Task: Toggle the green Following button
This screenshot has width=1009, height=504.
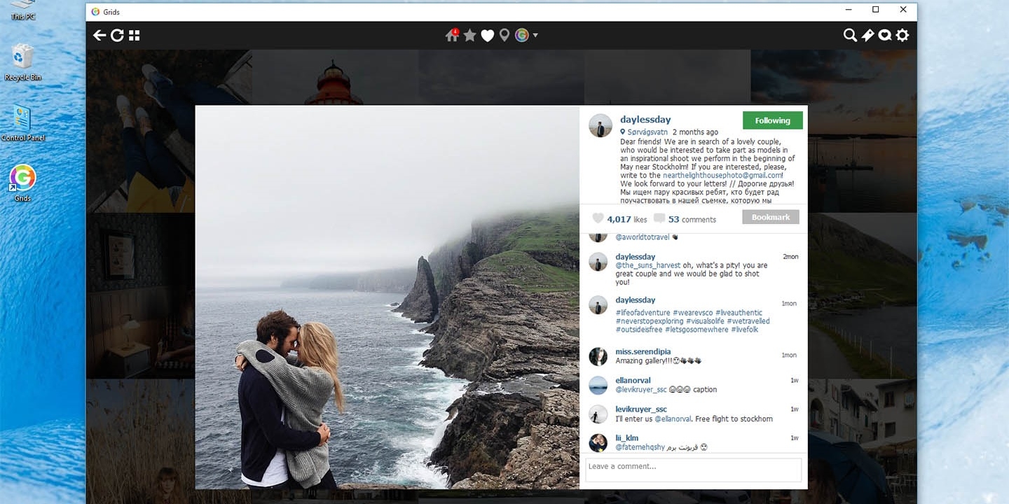Action: [x=773, y=120]
